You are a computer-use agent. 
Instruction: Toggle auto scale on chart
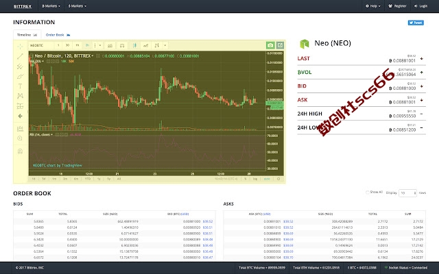(267, 179)
